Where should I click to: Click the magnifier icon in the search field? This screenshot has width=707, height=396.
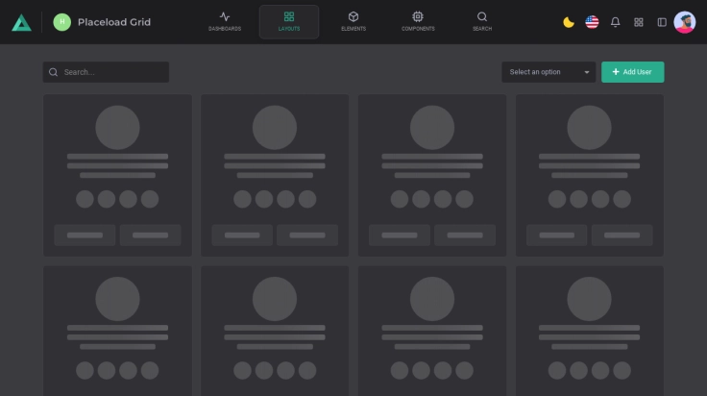(x=54, y=72)
